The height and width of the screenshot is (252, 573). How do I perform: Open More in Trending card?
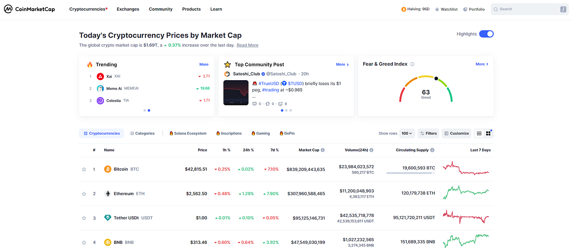[204, 65]
